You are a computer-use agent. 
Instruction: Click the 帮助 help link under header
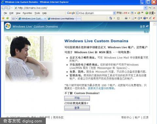point(146,32)
